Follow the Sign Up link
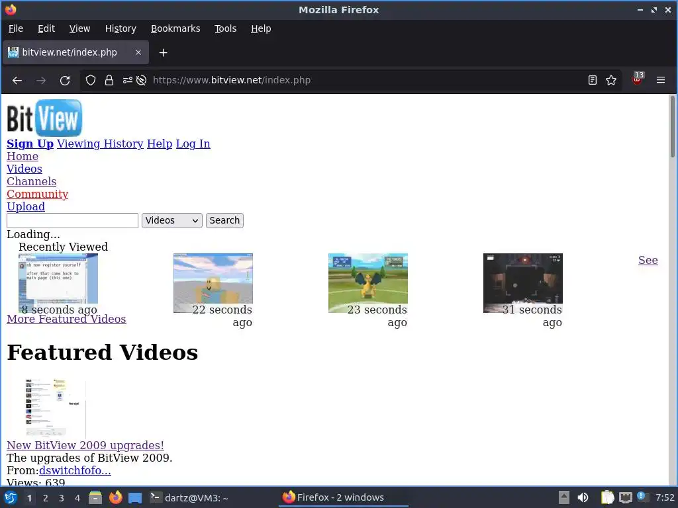Viewport: 678px width, 508px height. click(x=30, y=144)
